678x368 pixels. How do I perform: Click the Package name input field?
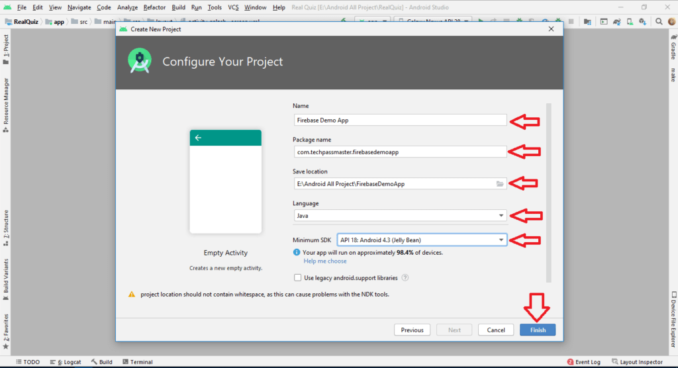point(400,152)
